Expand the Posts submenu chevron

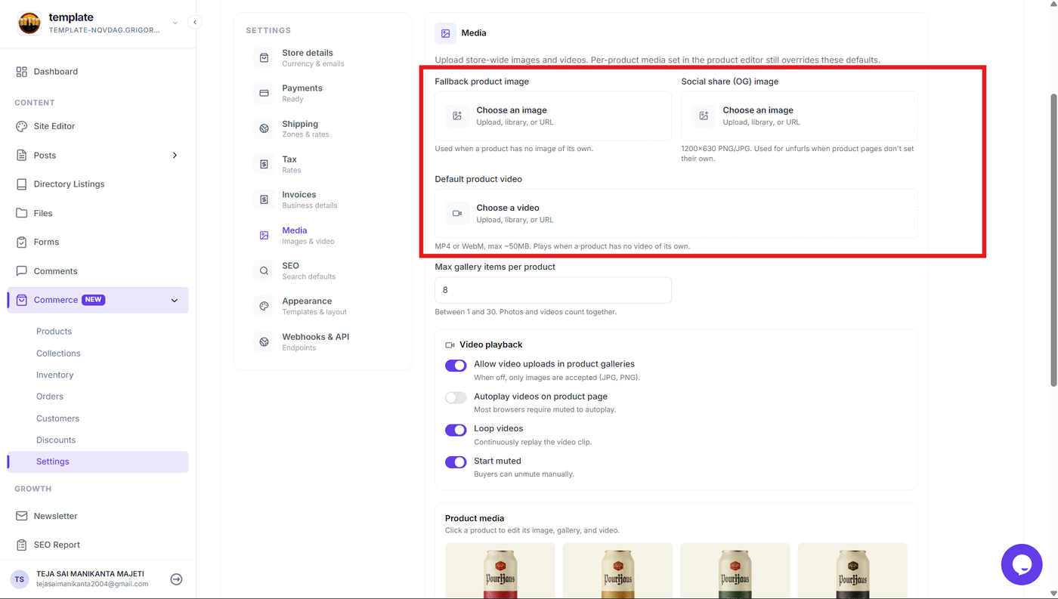tap(175, 156)
